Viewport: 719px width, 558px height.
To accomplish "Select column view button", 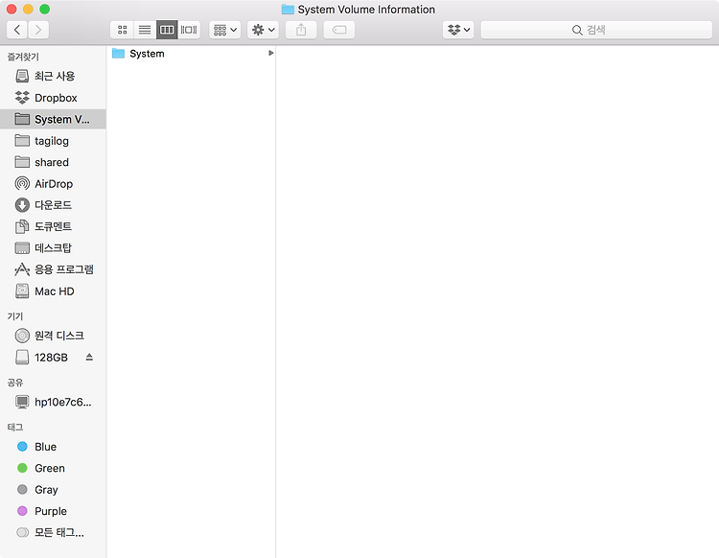I will click(x=167, y=30).
